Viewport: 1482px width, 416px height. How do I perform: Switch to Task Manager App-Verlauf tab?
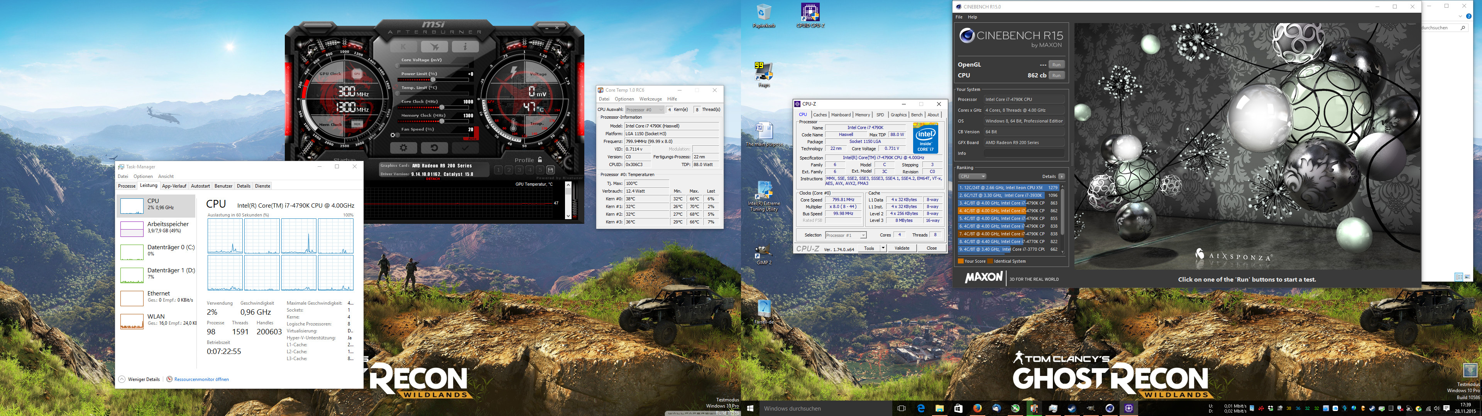pyautogui.click(x=174, y=186)
